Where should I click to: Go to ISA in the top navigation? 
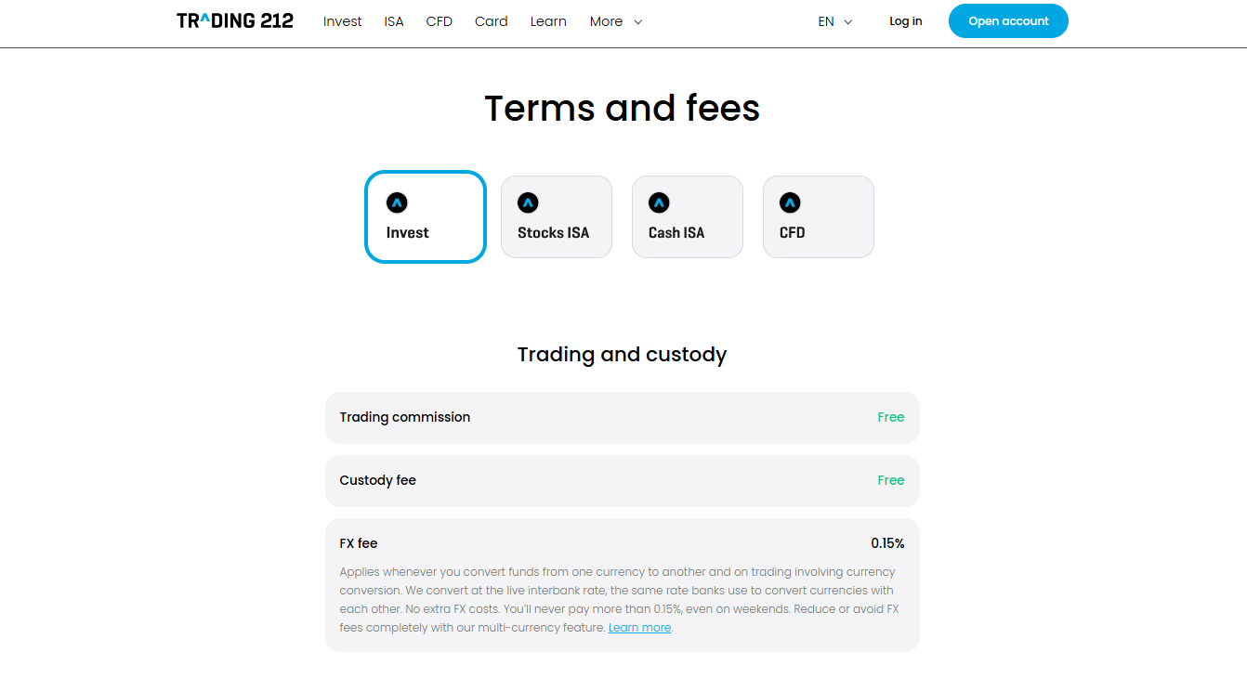(x=394, y=21)
